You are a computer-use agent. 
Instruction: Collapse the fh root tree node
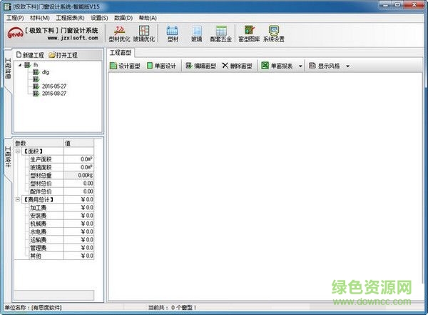pyautogui.click(x=20, y=65)
